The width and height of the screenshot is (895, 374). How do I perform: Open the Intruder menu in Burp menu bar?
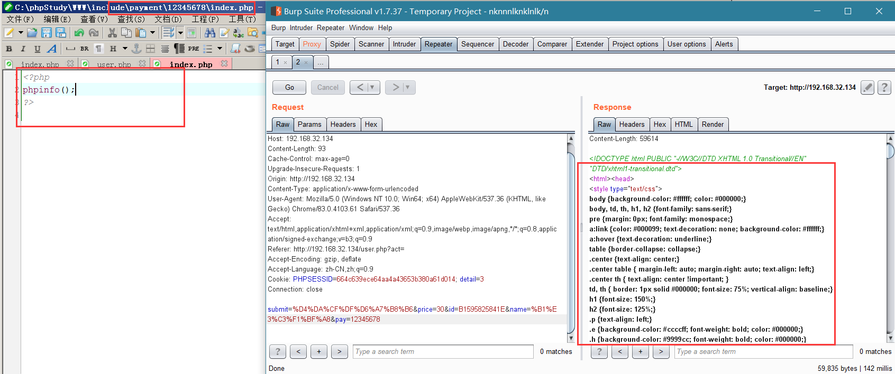pyautogui.click(x=301, y=28)
